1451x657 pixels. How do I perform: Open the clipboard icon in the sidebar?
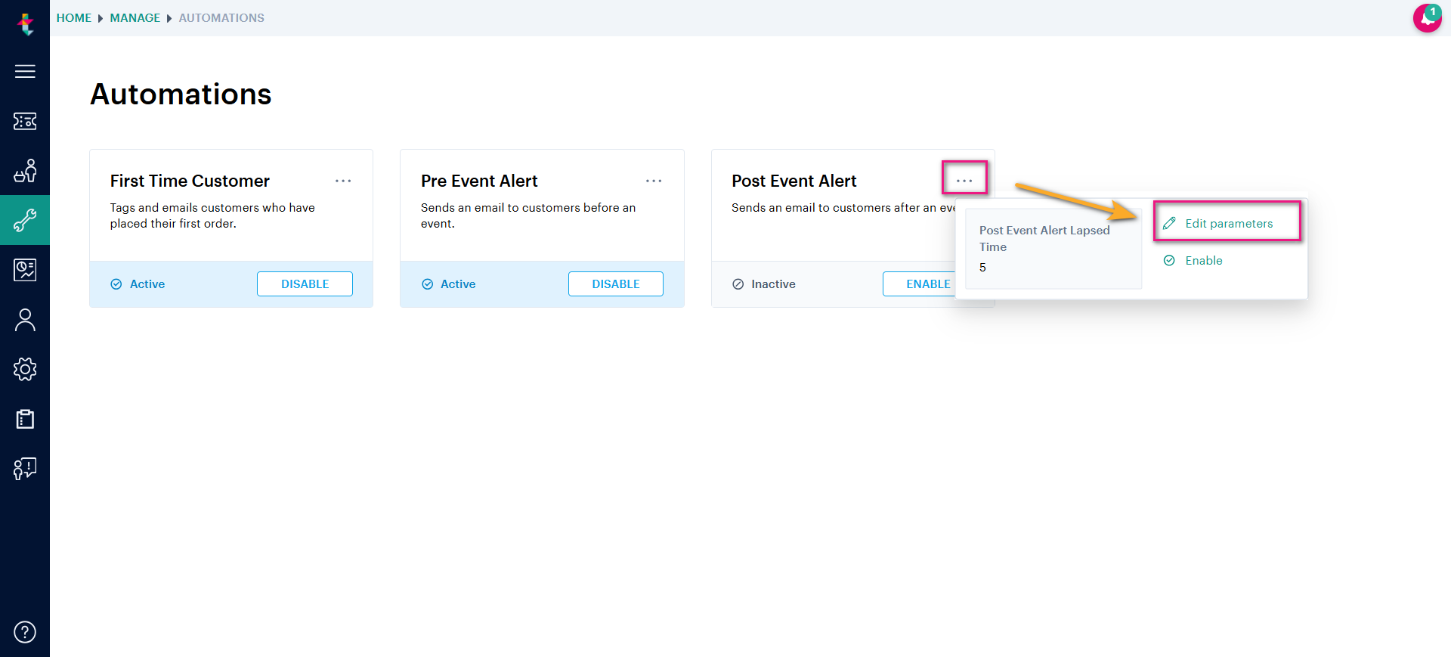[x=25, y=419]
